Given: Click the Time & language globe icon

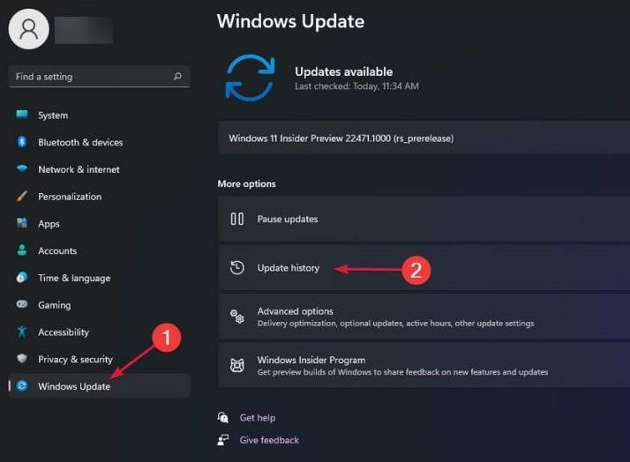Looking at the screenshot, I should (x=22, y=278).
